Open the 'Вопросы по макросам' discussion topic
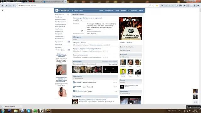Screen dimensions: 201x113 81,55
